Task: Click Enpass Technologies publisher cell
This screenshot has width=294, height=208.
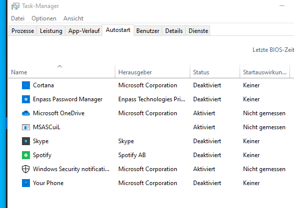Action: pyautogui.click(x=152, y=99)
